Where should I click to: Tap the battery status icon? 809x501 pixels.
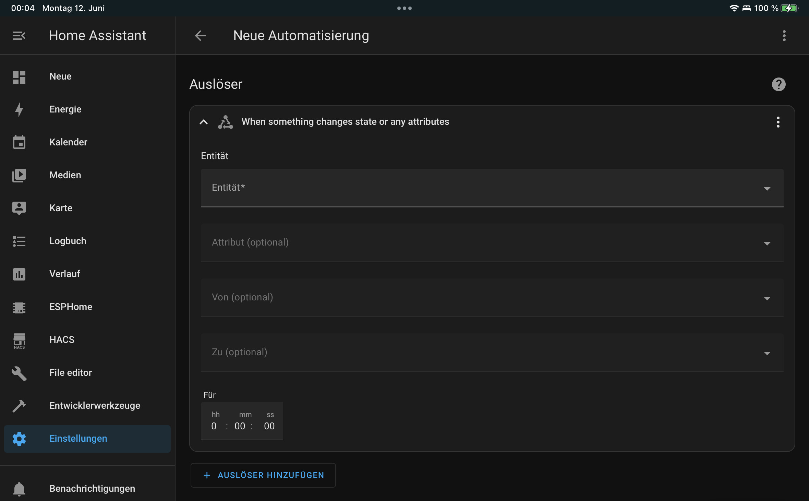coord(789,8)
